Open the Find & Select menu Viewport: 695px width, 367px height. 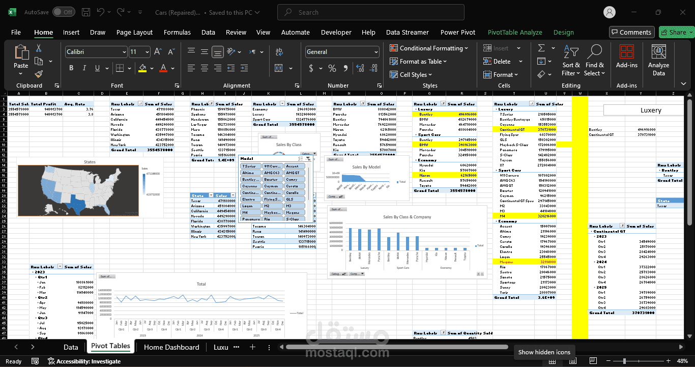(594, 61)
